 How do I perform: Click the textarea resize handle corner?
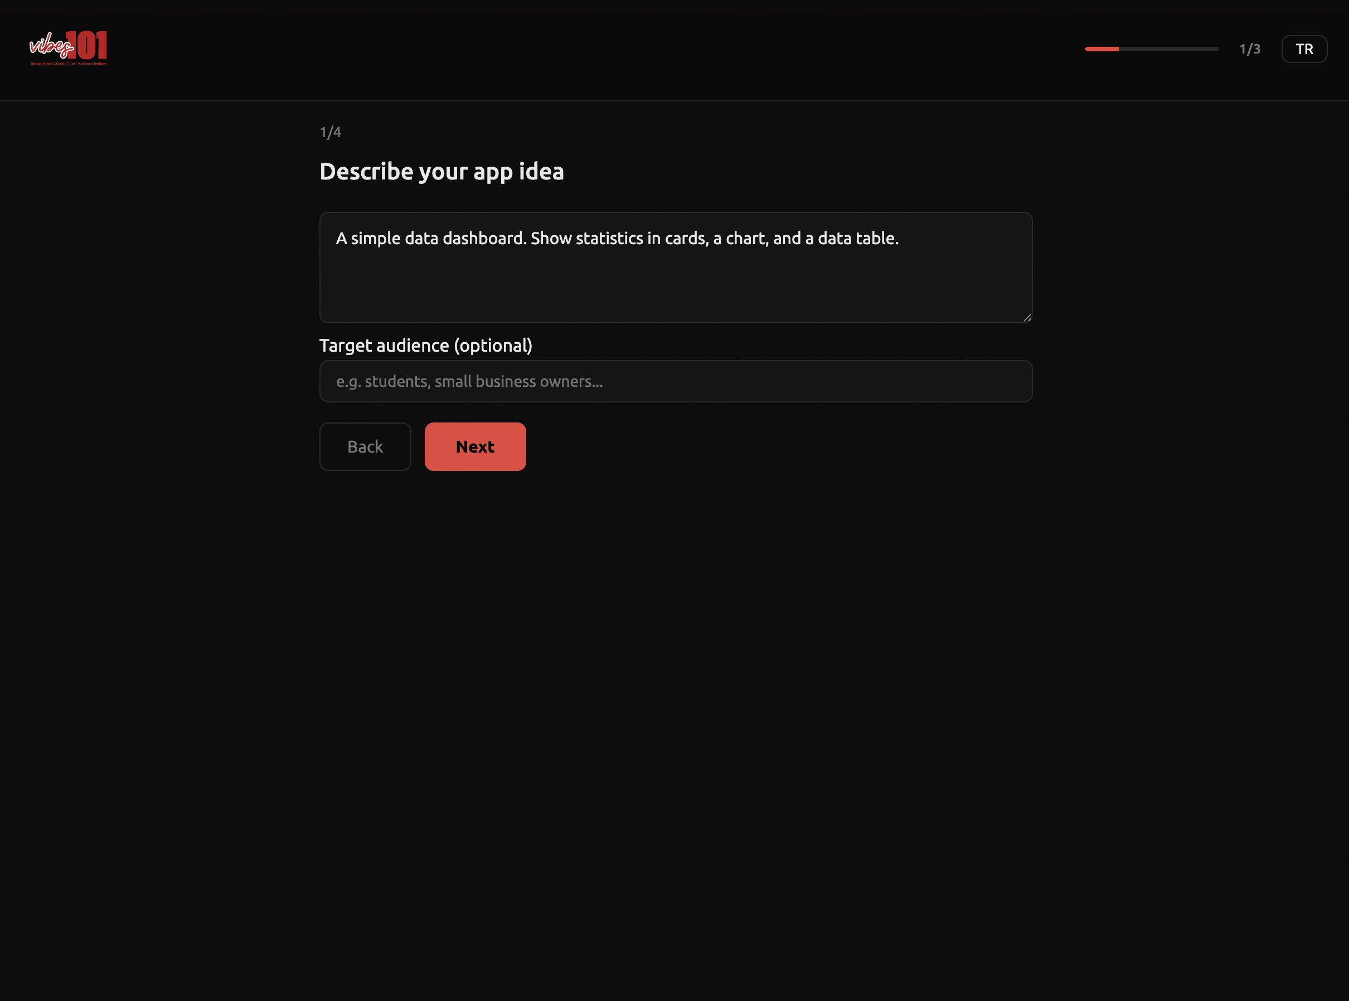(x=1027, y=318)
